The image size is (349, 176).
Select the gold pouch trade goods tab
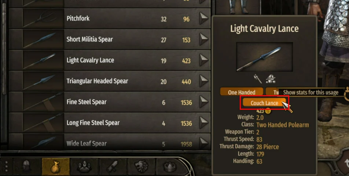(56, 166)
